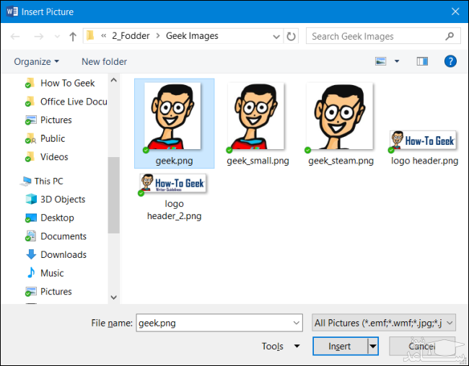Open the Organize menu
This screenshot has width=469, height=366.
point(36,62)
